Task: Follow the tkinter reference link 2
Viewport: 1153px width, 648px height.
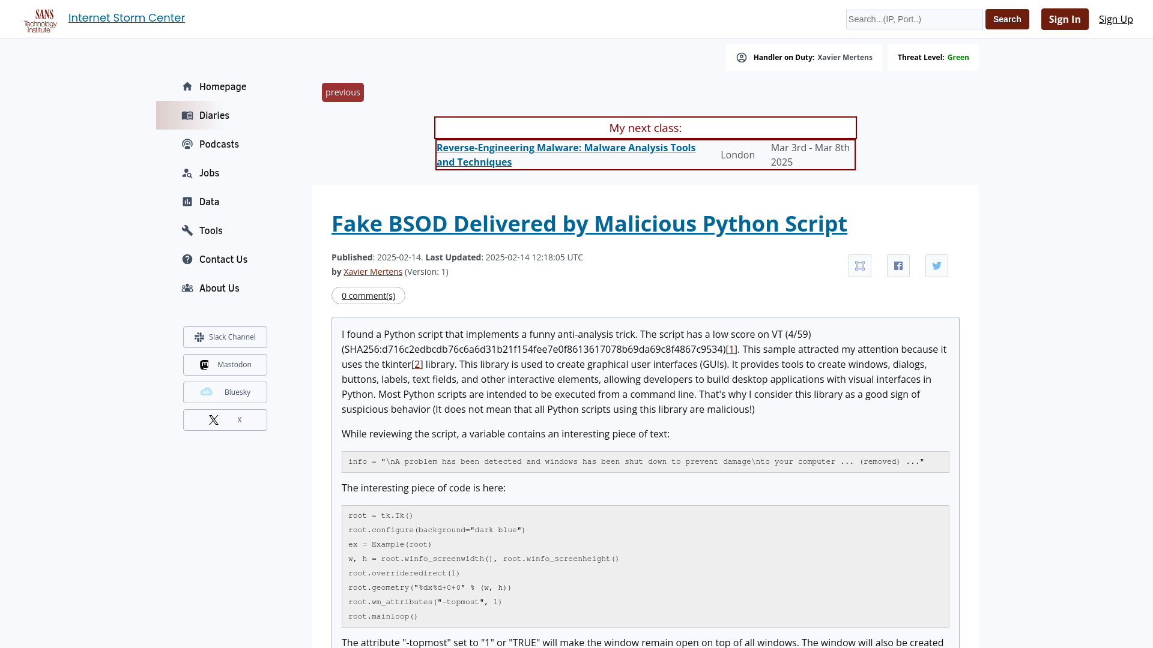Action: (x=417, y=364)
